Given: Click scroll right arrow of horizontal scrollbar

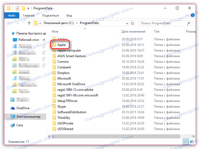Looking at the screenshot, I should tap(194, 136).
